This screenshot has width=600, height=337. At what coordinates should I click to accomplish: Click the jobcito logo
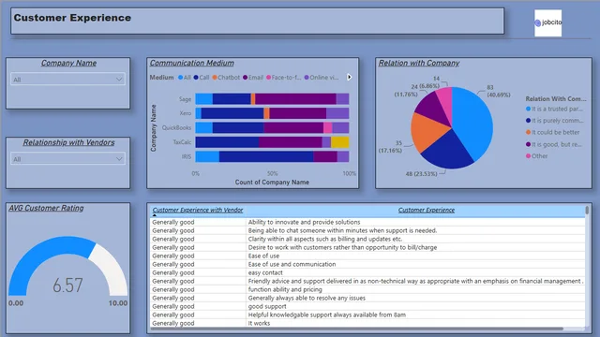point(547,22)
